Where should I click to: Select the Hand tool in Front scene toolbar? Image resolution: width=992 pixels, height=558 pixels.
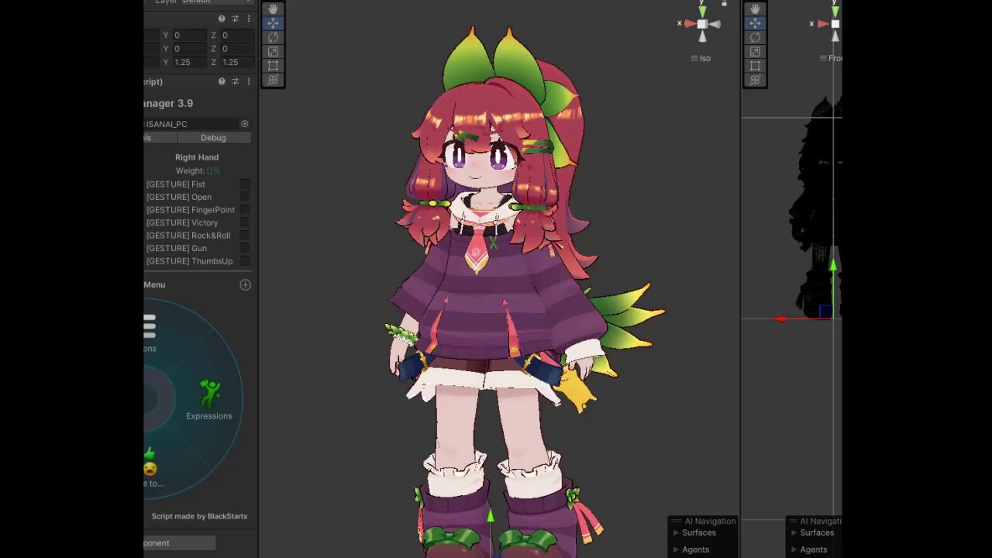tap(755, 9)
